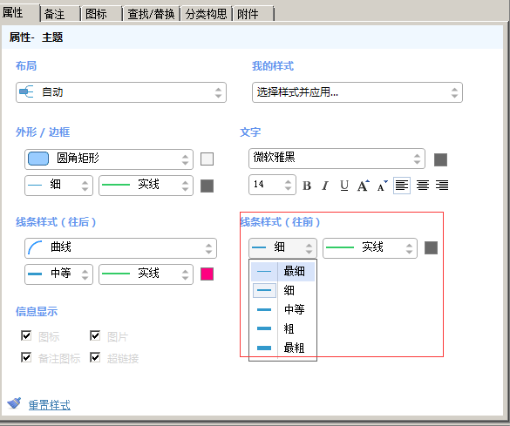Screen dimensions: 510x426
Task: Open the pink backward line color swatch
Action: 207,274
